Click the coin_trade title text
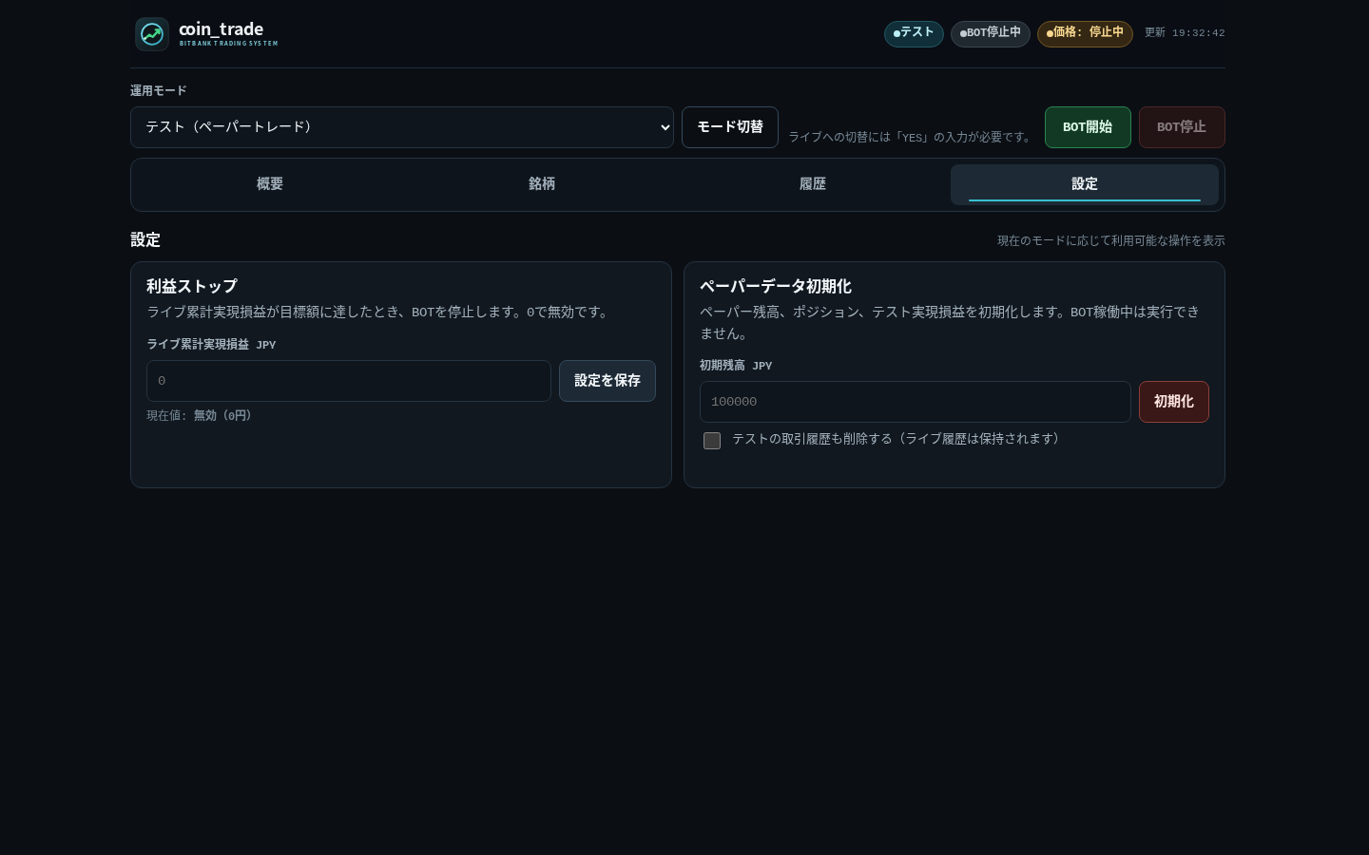This screenshot has width=1369, height=855. tap(222, 29)
